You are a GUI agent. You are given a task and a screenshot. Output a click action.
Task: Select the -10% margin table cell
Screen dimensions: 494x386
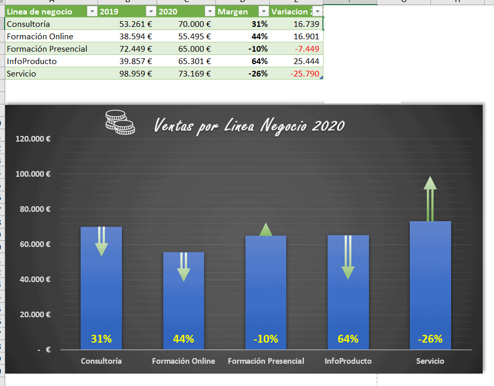(x=242, y=49)
